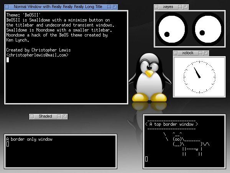Click the 'Smalldome is Moondome with a smaller titlebar.' line
230x173 pixels.
pos(59,30)
